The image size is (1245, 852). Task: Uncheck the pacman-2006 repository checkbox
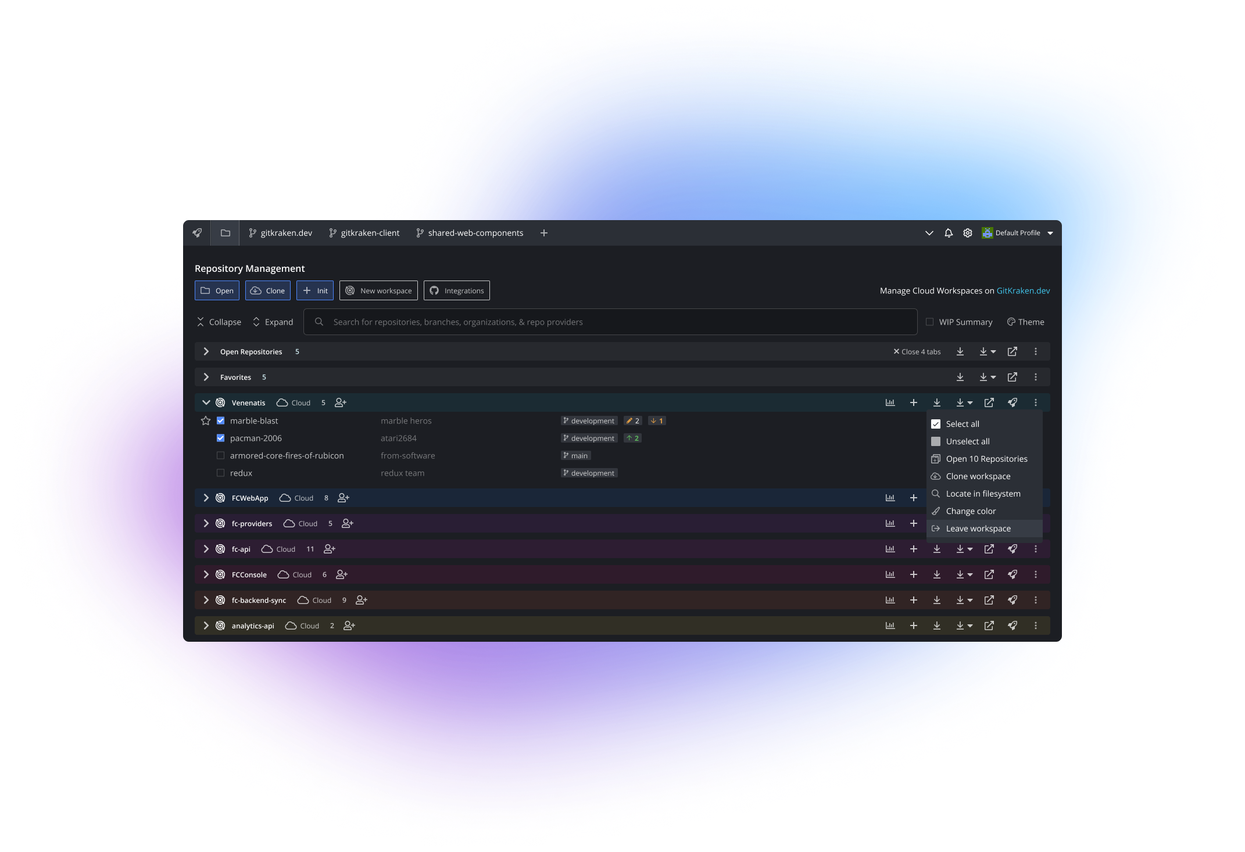(220, 438)
